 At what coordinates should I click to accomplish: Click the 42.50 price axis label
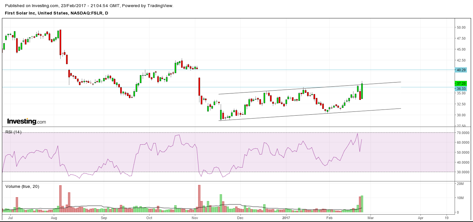click(x=461, y=60)
